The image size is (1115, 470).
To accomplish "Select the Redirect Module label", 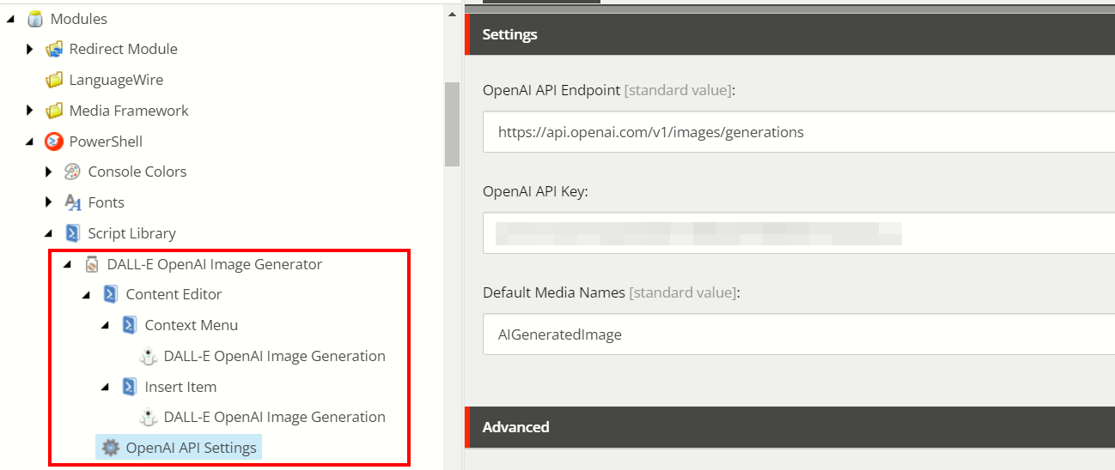I will pyautogui.click(x=124, y=50).
